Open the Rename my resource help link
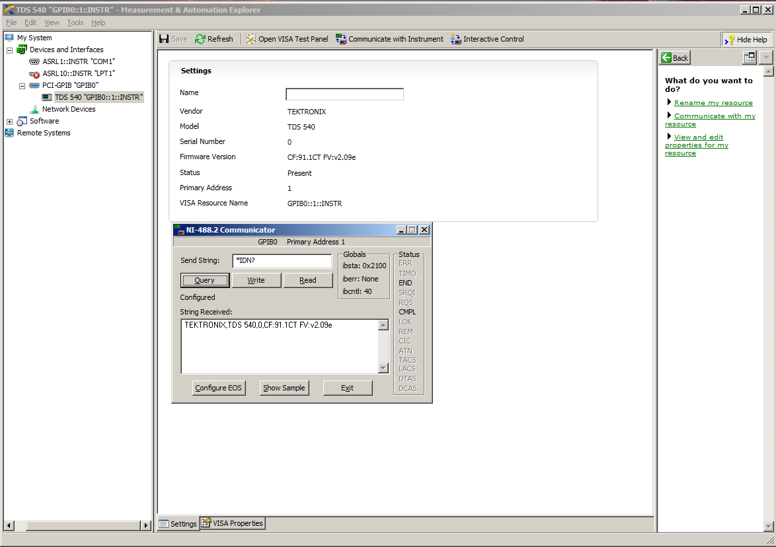 (x=713, y=103)
